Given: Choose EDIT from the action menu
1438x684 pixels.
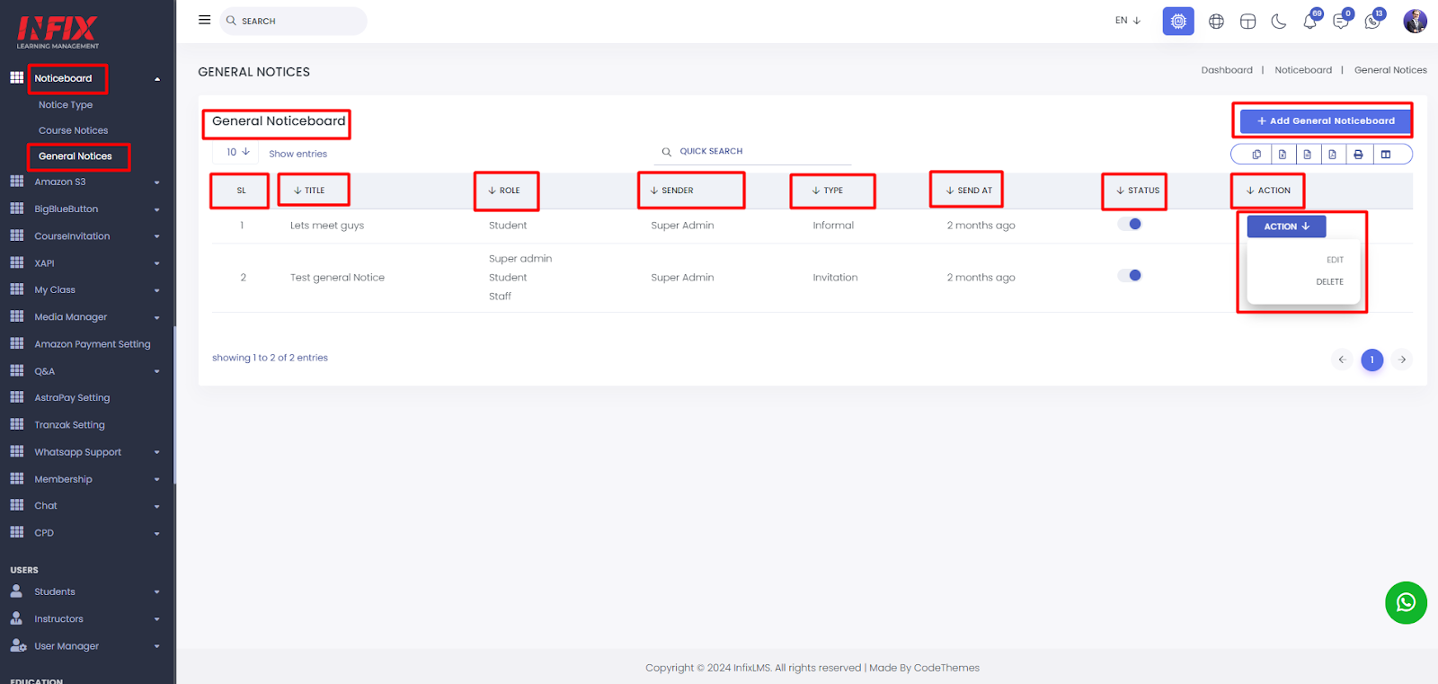Looking at the screenshot, I should click(1335, 260).
